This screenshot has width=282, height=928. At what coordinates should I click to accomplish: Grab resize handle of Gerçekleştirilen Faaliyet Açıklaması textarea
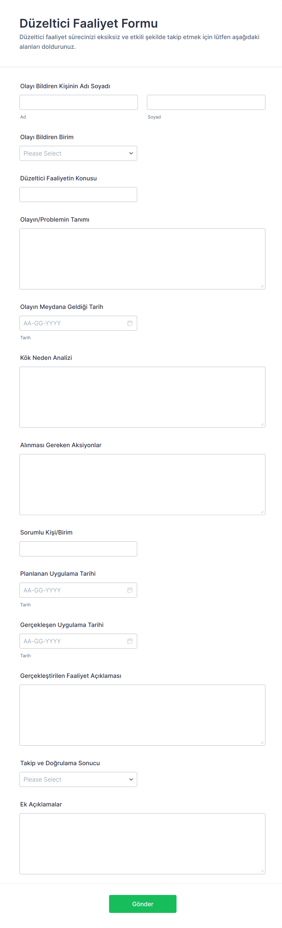[x=262, y=742]
